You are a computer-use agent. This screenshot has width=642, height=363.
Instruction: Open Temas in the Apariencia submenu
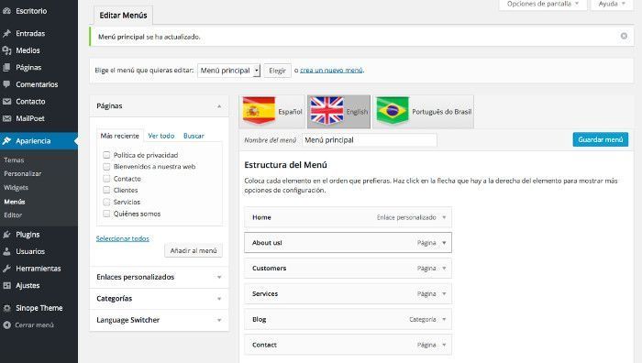[14, 160]
